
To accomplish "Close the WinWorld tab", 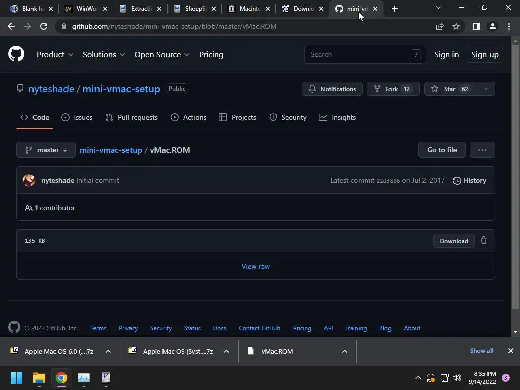I will (105, 9).
